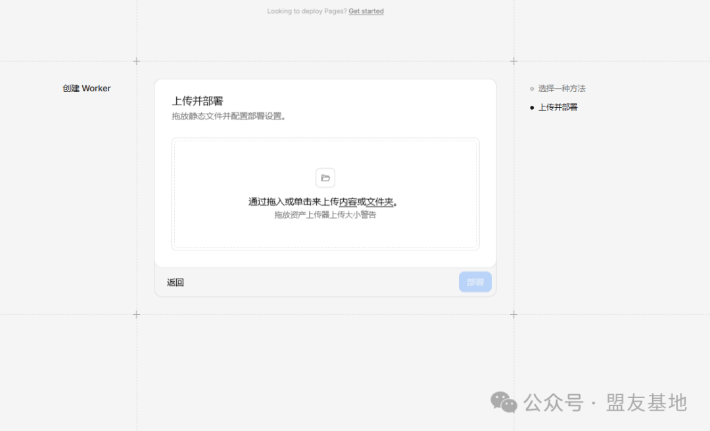Go to the '选择一种方法' step
The width and height of the screenshot is (710, 431).
point(561,89)
